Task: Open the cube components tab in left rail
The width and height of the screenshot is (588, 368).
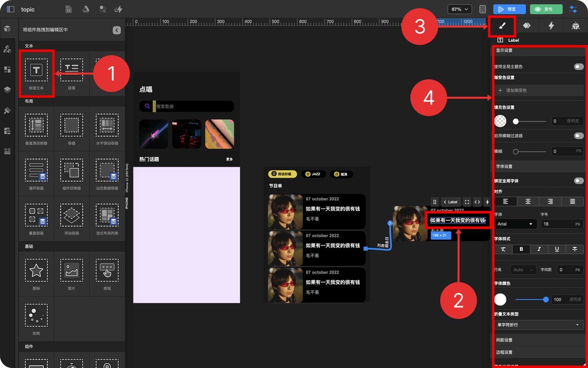Action: click(x=7, y=29)
